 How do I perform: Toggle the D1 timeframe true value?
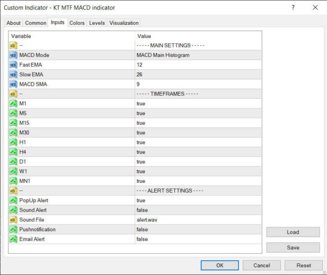(198, 162)
